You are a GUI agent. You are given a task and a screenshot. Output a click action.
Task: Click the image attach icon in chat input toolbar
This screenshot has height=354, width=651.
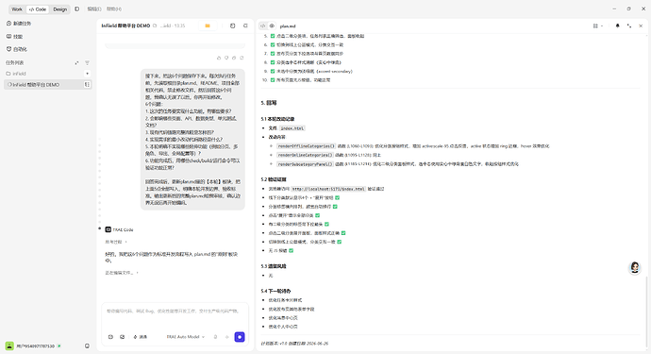point(123,337)
